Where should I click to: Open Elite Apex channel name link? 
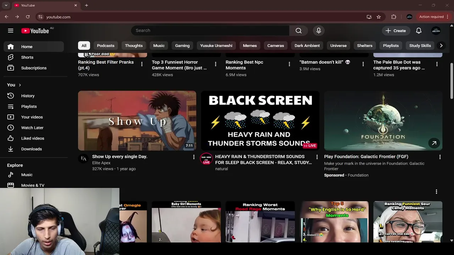point(101,163)
